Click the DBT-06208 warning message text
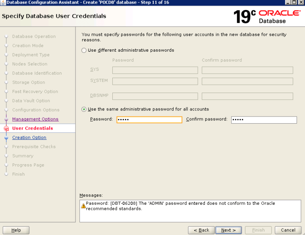Viewport: 305px width, 235px height. [x=181, y=206]
